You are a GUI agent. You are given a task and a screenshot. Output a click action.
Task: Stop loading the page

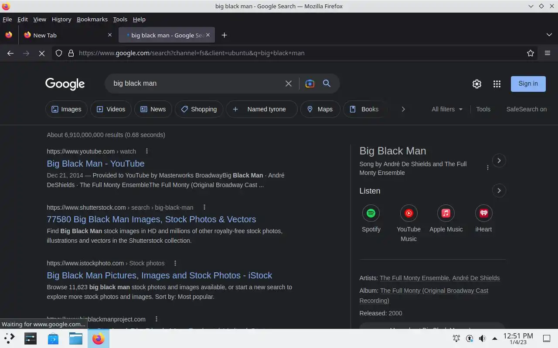tap(42, 53)
